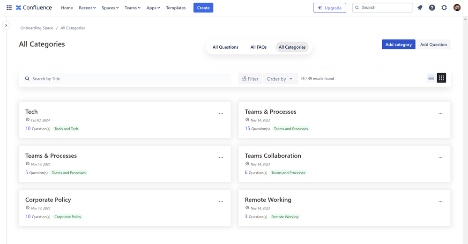Image resolution: width=468 pixels, height=244 pixels.
Task: Click the Corporate Policy green label
Action: point(68,217)
